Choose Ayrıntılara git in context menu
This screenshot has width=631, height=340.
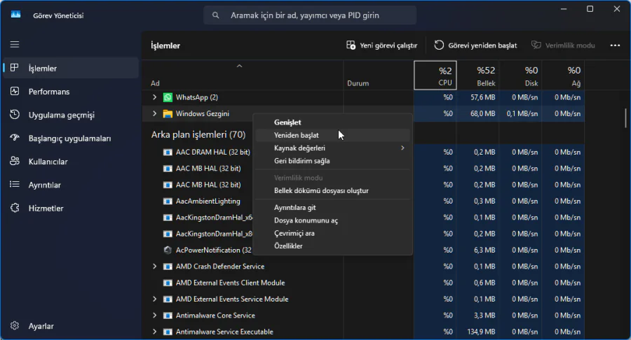click(x=332, y=208)
